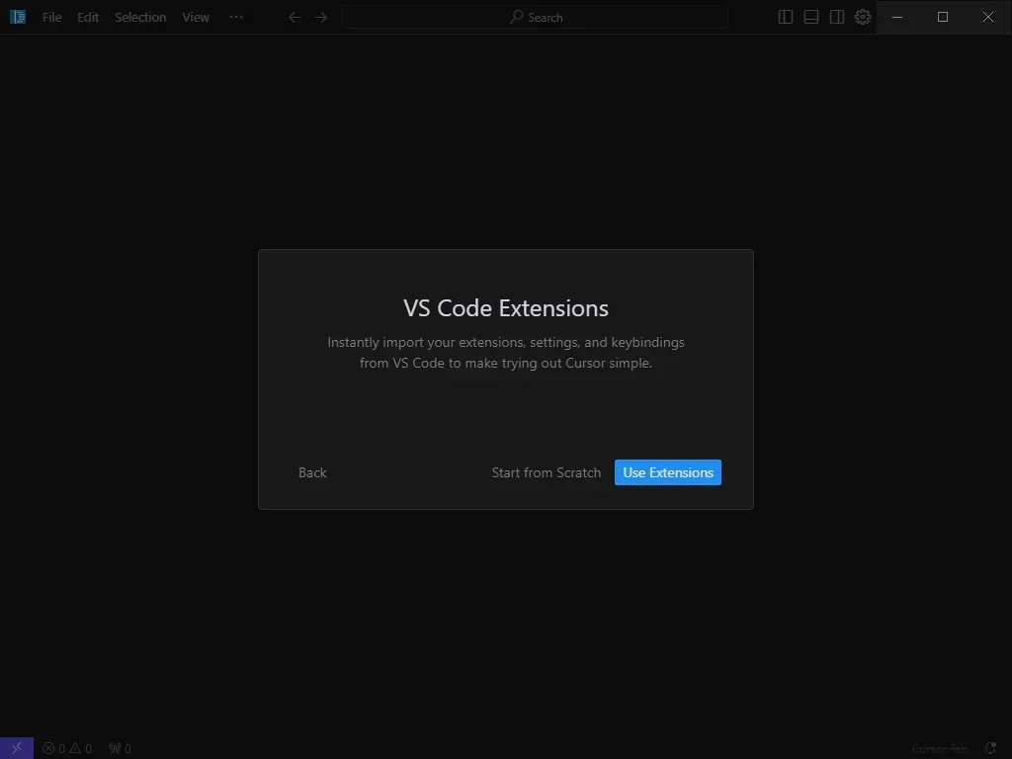1012x759 pixels.
Task: Toggle the primary sidebar layout icon
Action: (x=786, y=18)
